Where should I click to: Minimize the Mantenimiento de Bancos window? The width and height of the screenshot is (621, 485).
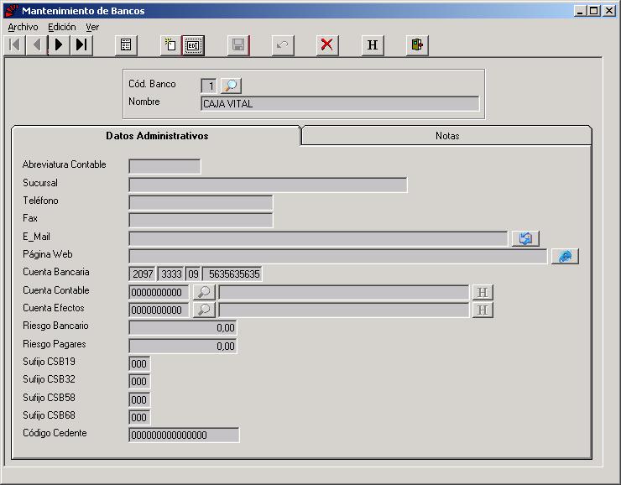coord(580,11)
